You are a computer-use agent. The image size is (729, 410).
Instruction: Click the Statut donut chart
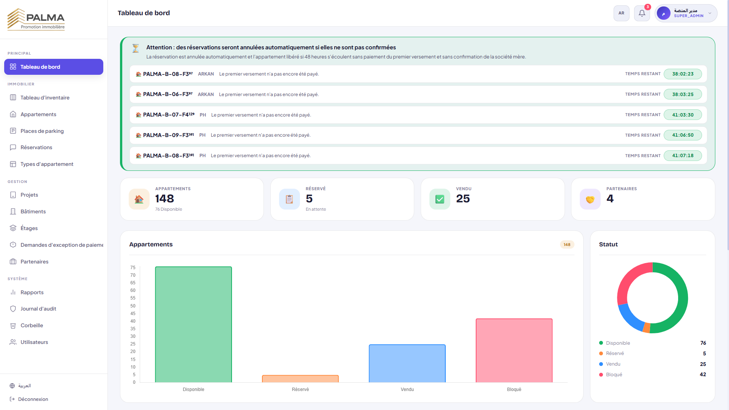(652, 298)
